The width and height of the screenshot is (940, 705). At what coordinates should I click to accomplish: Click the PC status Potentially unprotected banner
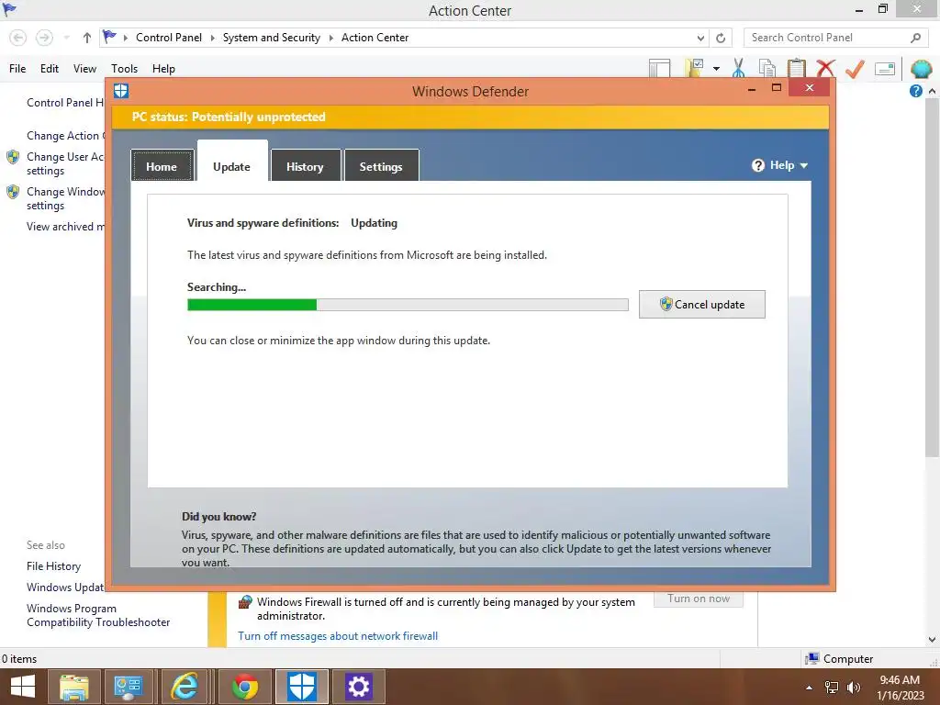[471, 117]
